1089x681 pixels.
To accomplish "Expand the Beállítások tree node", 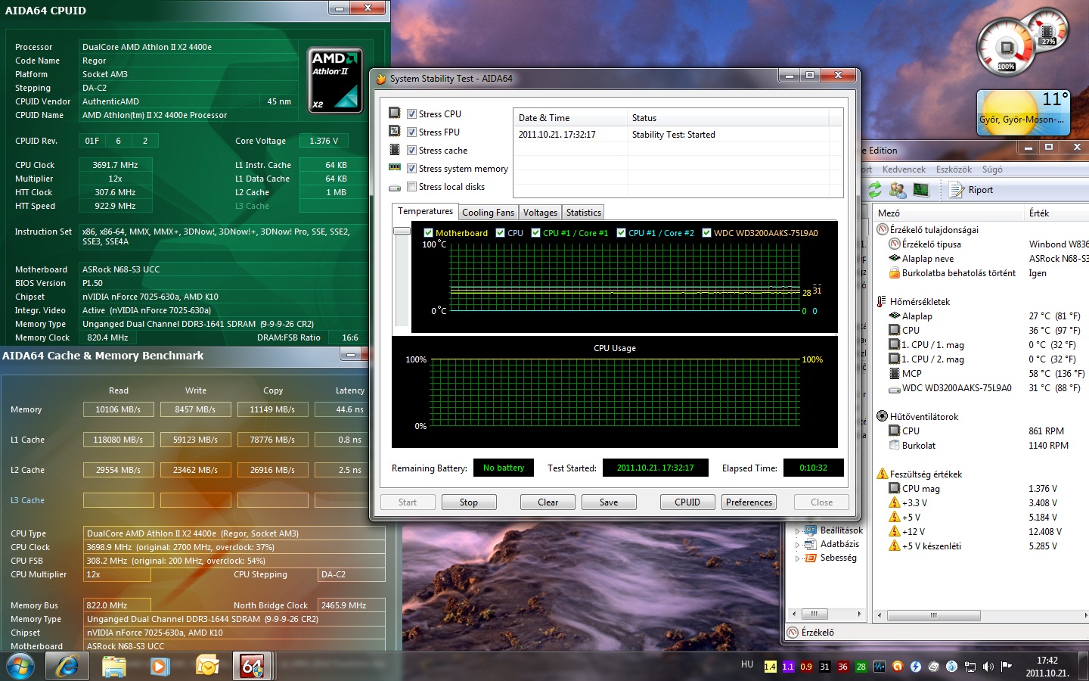I will pos(797,530).
